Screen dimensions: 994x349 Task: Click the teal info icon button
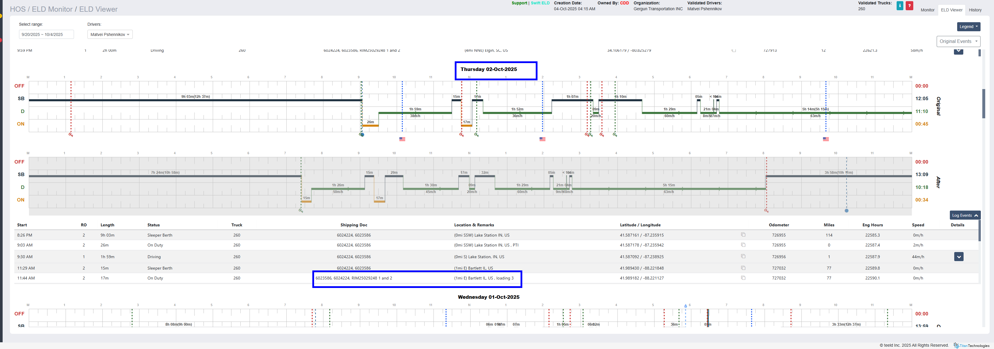[900, 6]
